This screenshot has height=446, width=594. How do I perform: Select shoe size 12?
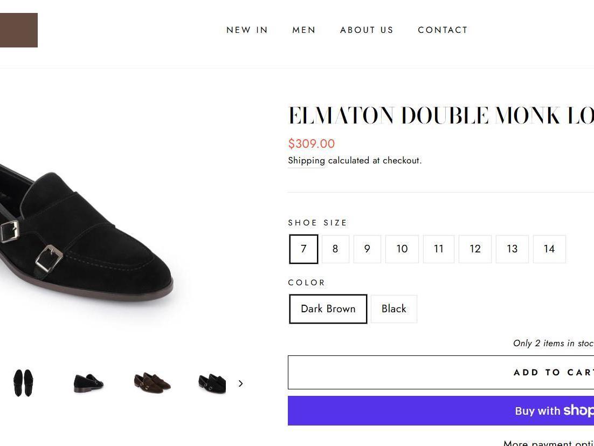475,249
